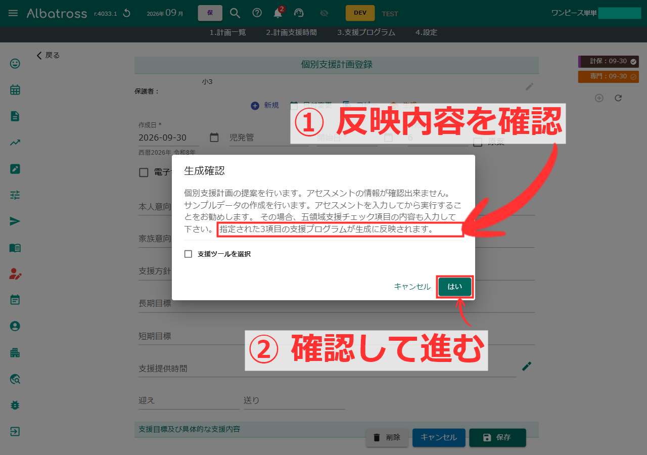647x455 pixels.
Task: Open the document sidebar icon
Action: 15,116
